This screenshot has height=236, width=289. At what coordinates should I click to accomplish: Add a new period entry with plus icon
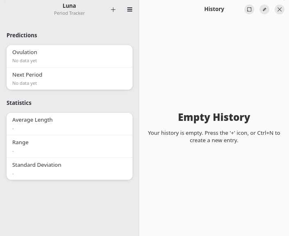point(113,9)
